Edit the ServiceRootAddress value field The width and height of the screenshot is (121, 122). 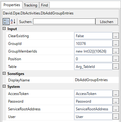pos(93,109)
